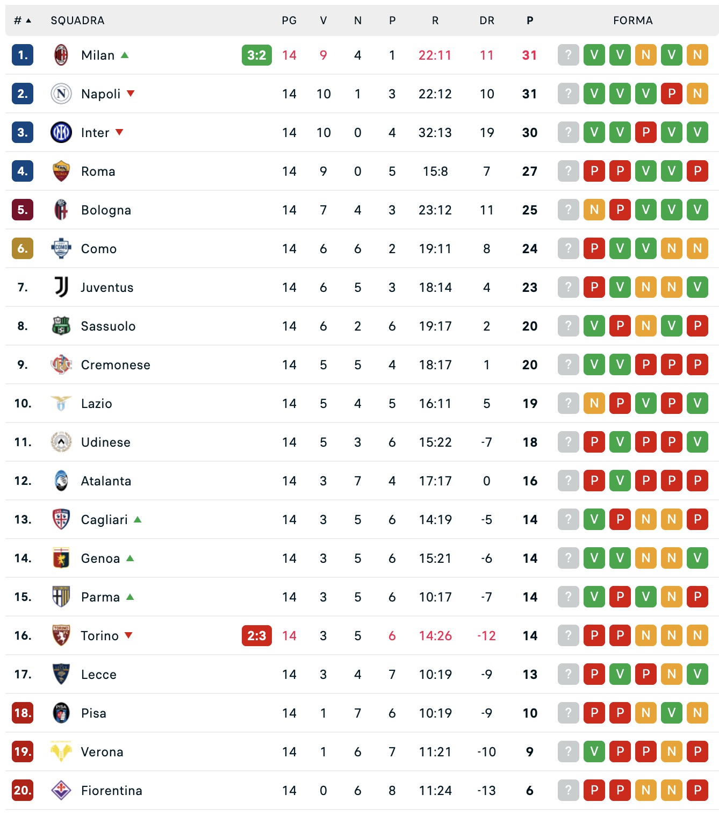Click Fiorentina's last red P form badge
Viewport: 719px width, 816px height.
click(x=698, y=790)
